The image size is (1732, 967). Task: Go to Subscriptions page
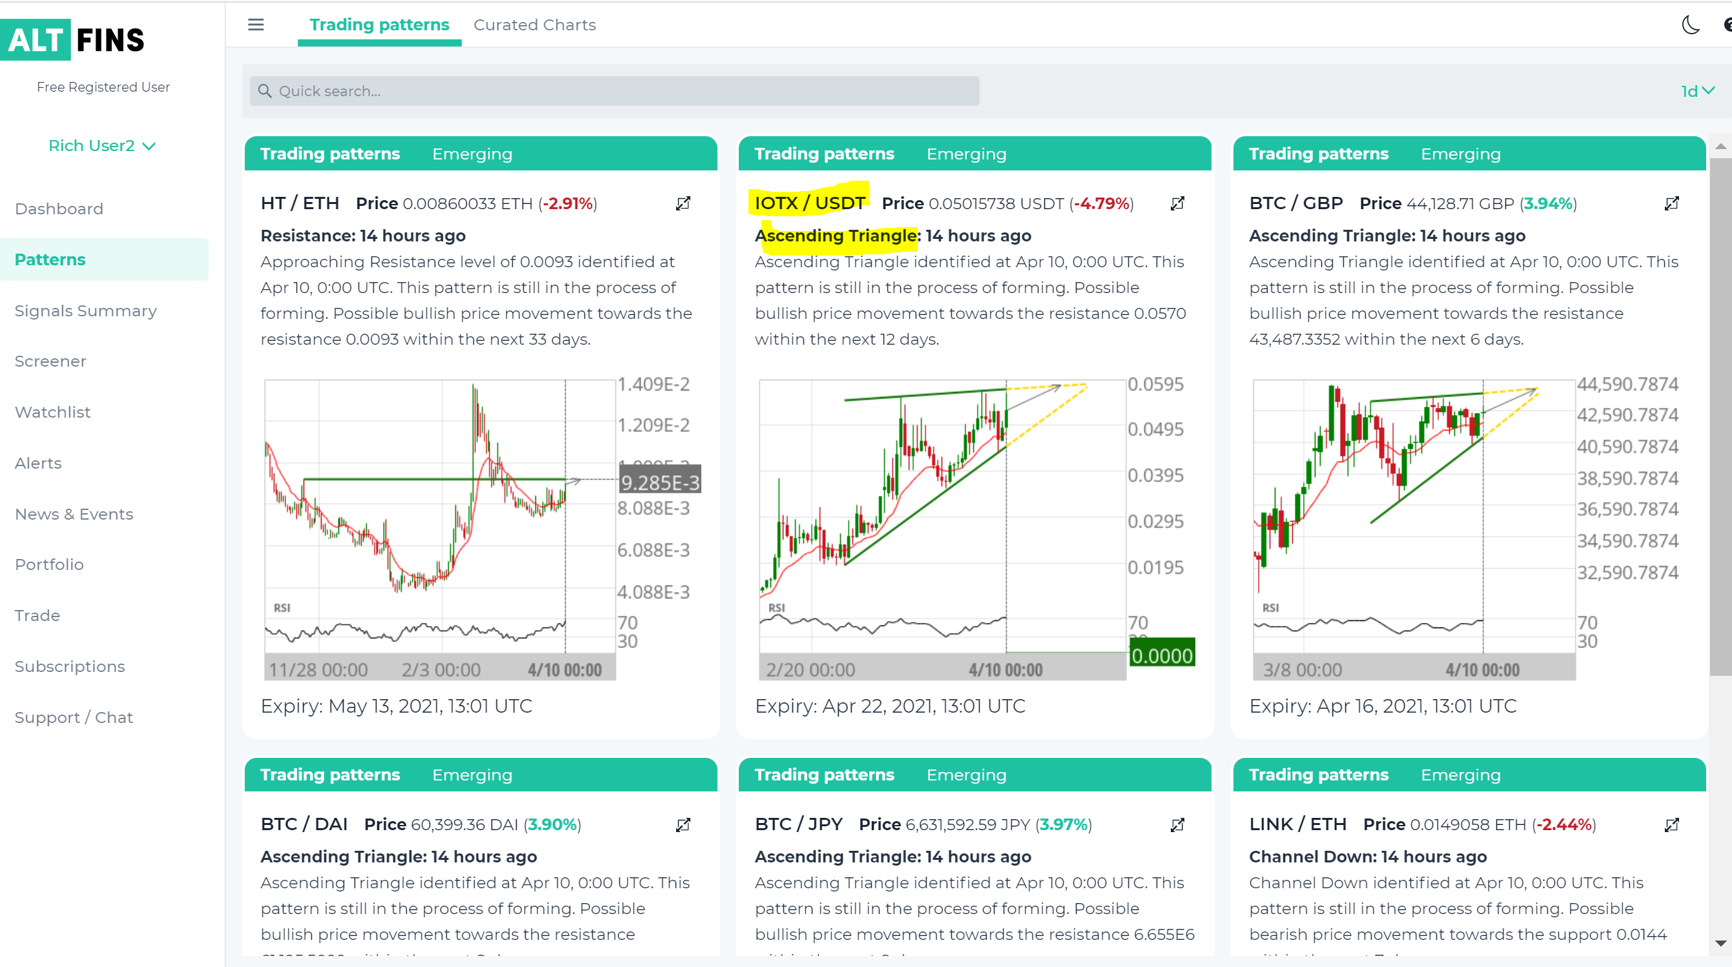click(x=70, y=667)
